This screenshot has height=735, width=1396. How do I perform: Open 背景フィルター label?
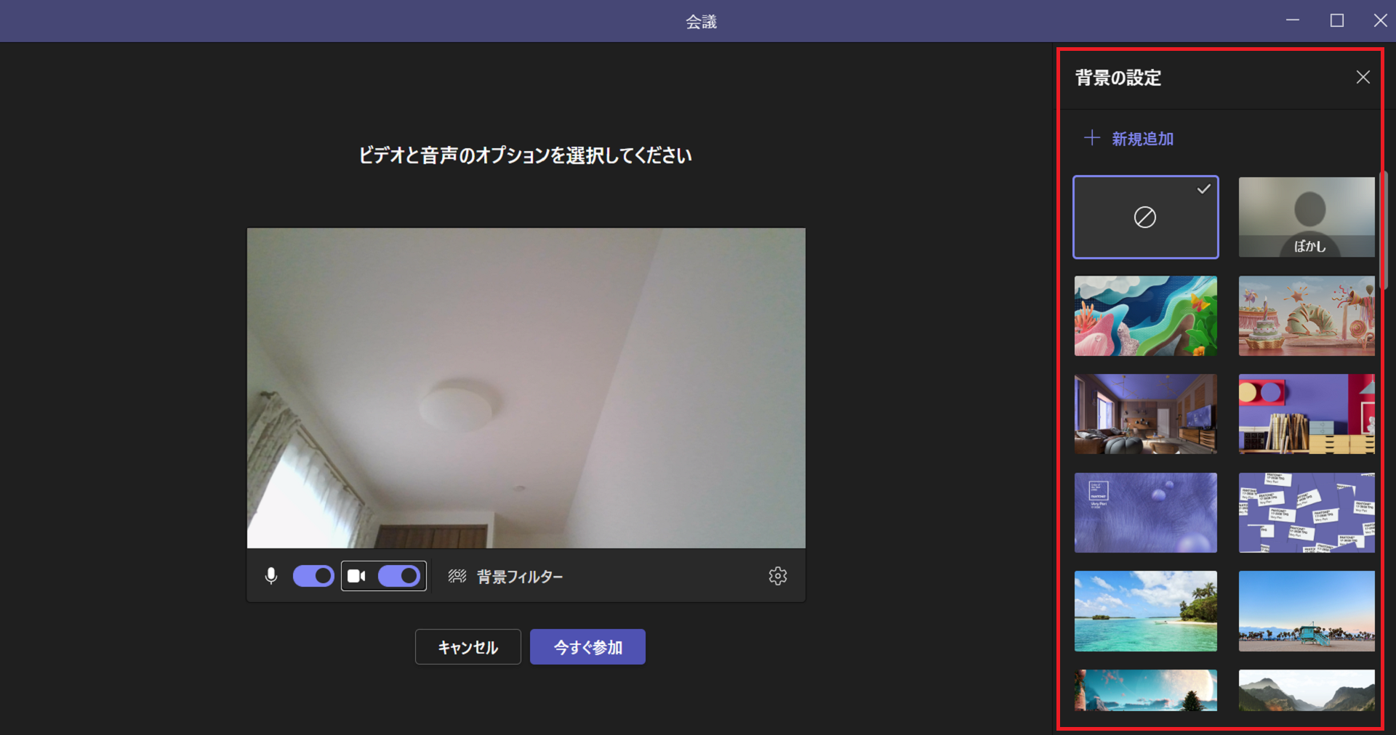tap(520, 577)
